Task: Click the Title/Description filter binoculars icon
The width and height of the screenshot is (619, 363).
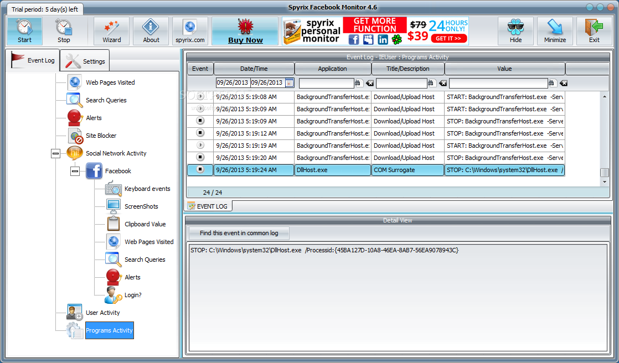Action: pyautogui.click(x=432, y=83)
